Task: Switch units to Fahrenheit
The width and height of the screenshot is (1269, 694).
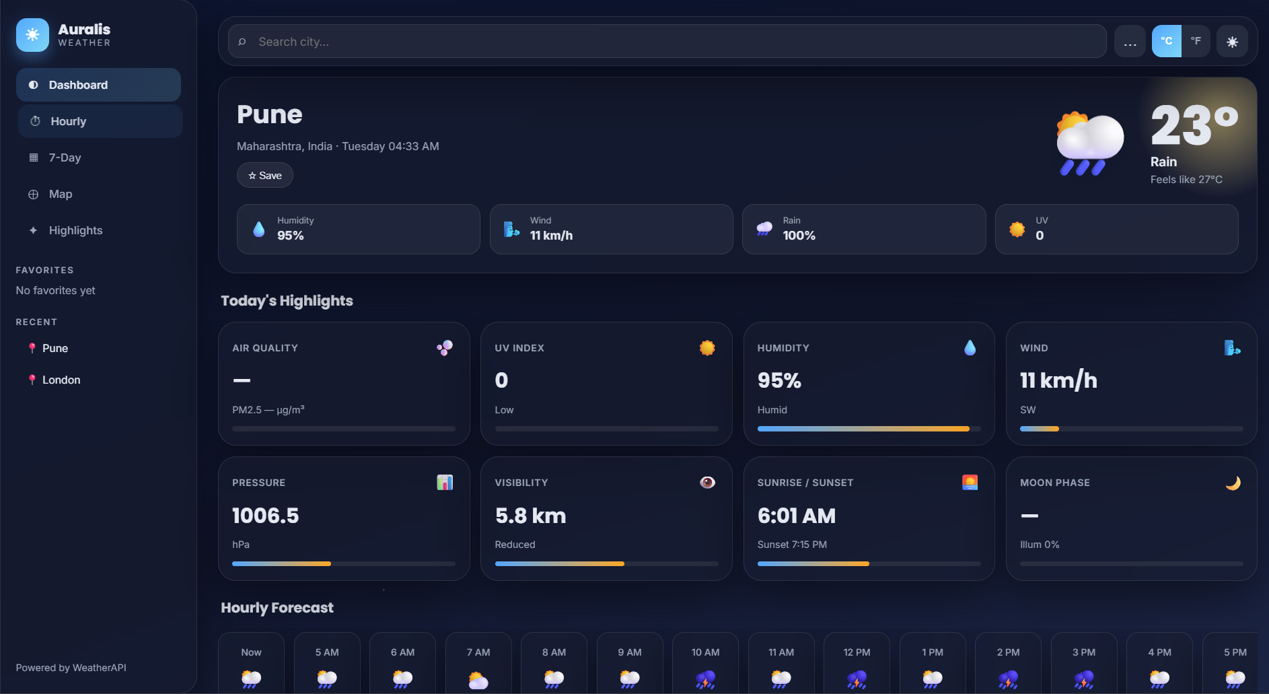Action: pos(1196,41)
